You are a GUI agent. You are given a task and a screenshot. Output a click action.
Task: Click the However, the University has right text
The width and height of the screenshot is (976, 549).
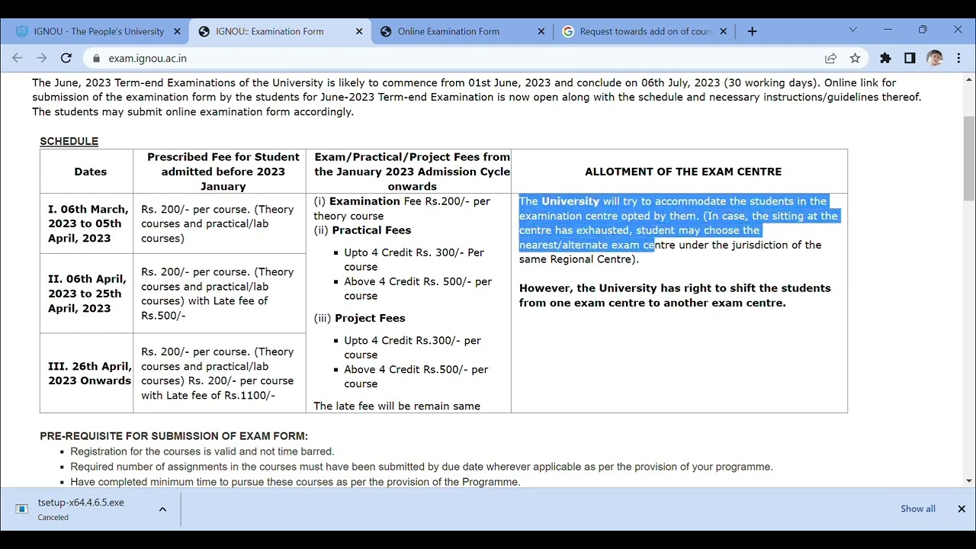pos(675,295)
